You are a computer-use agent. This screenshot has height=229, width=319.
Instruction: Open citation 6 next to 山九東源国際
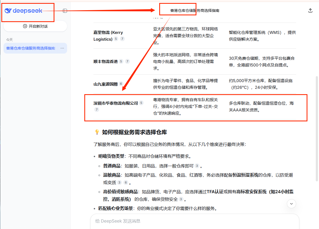point(121,84)
